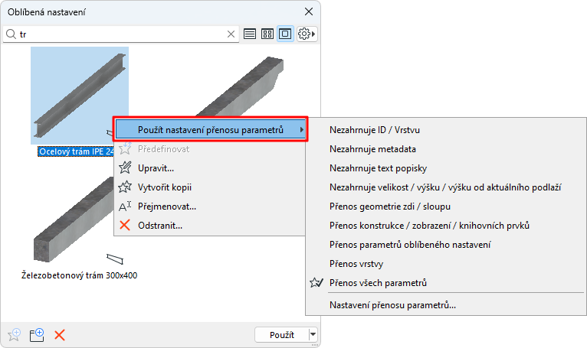Switch to small thumbnails view
The image size is (587, 348).
267,34
